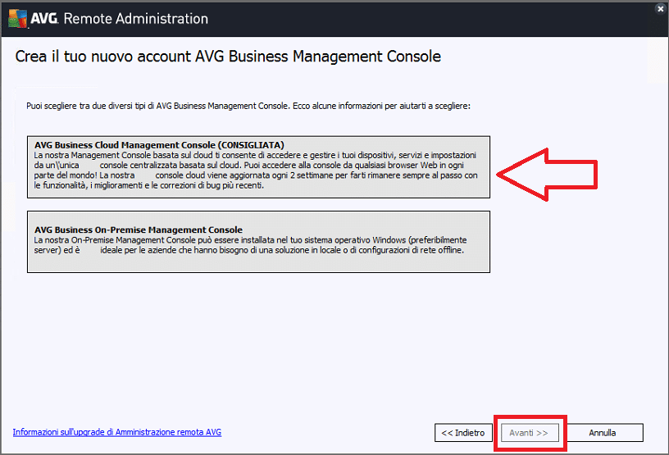This screenshot has width=669, height=455.
Task: Go back using the Indietro button
Action: click(463, 433)
